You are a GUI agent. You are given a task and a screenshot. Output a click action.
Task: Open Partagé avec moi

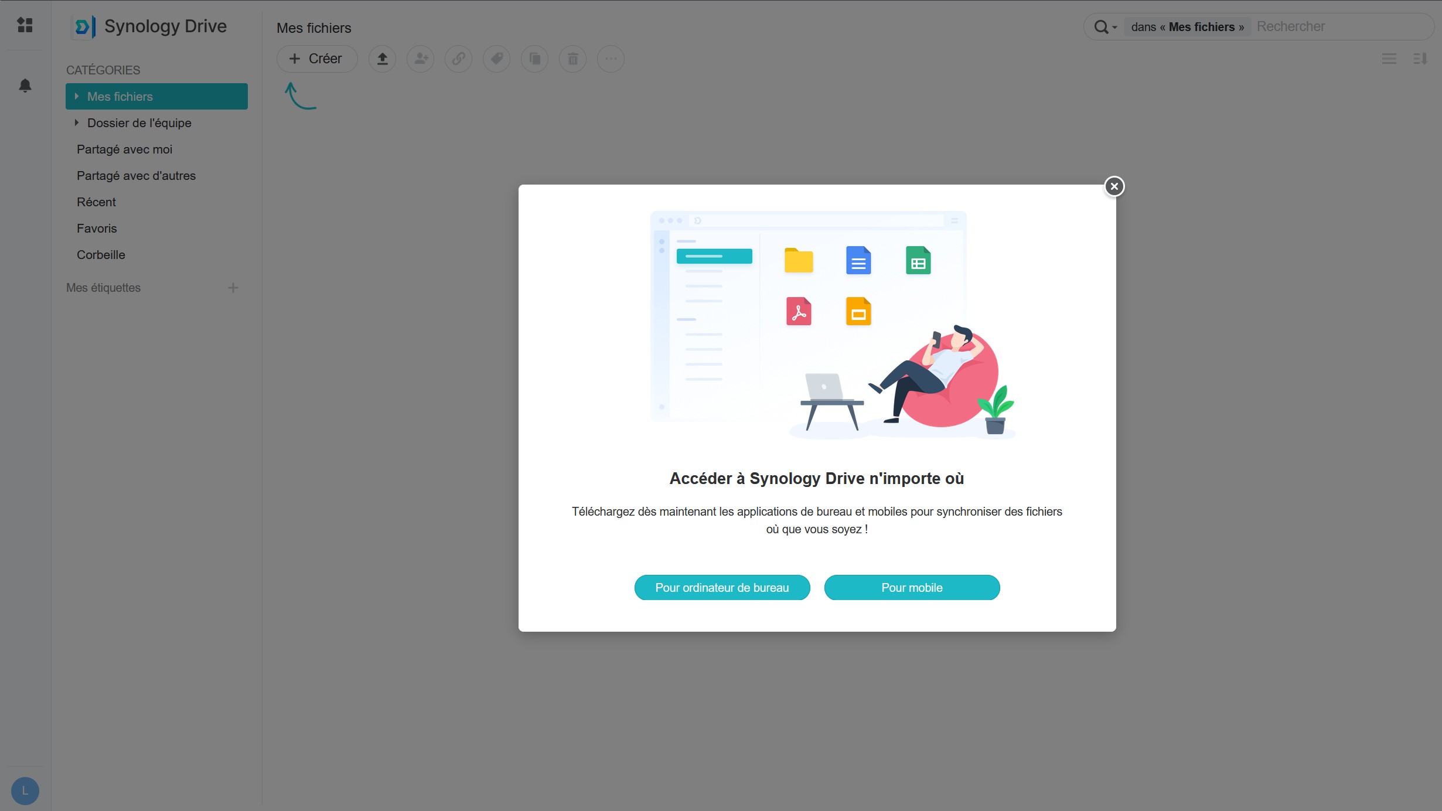[x=156, y=149]
